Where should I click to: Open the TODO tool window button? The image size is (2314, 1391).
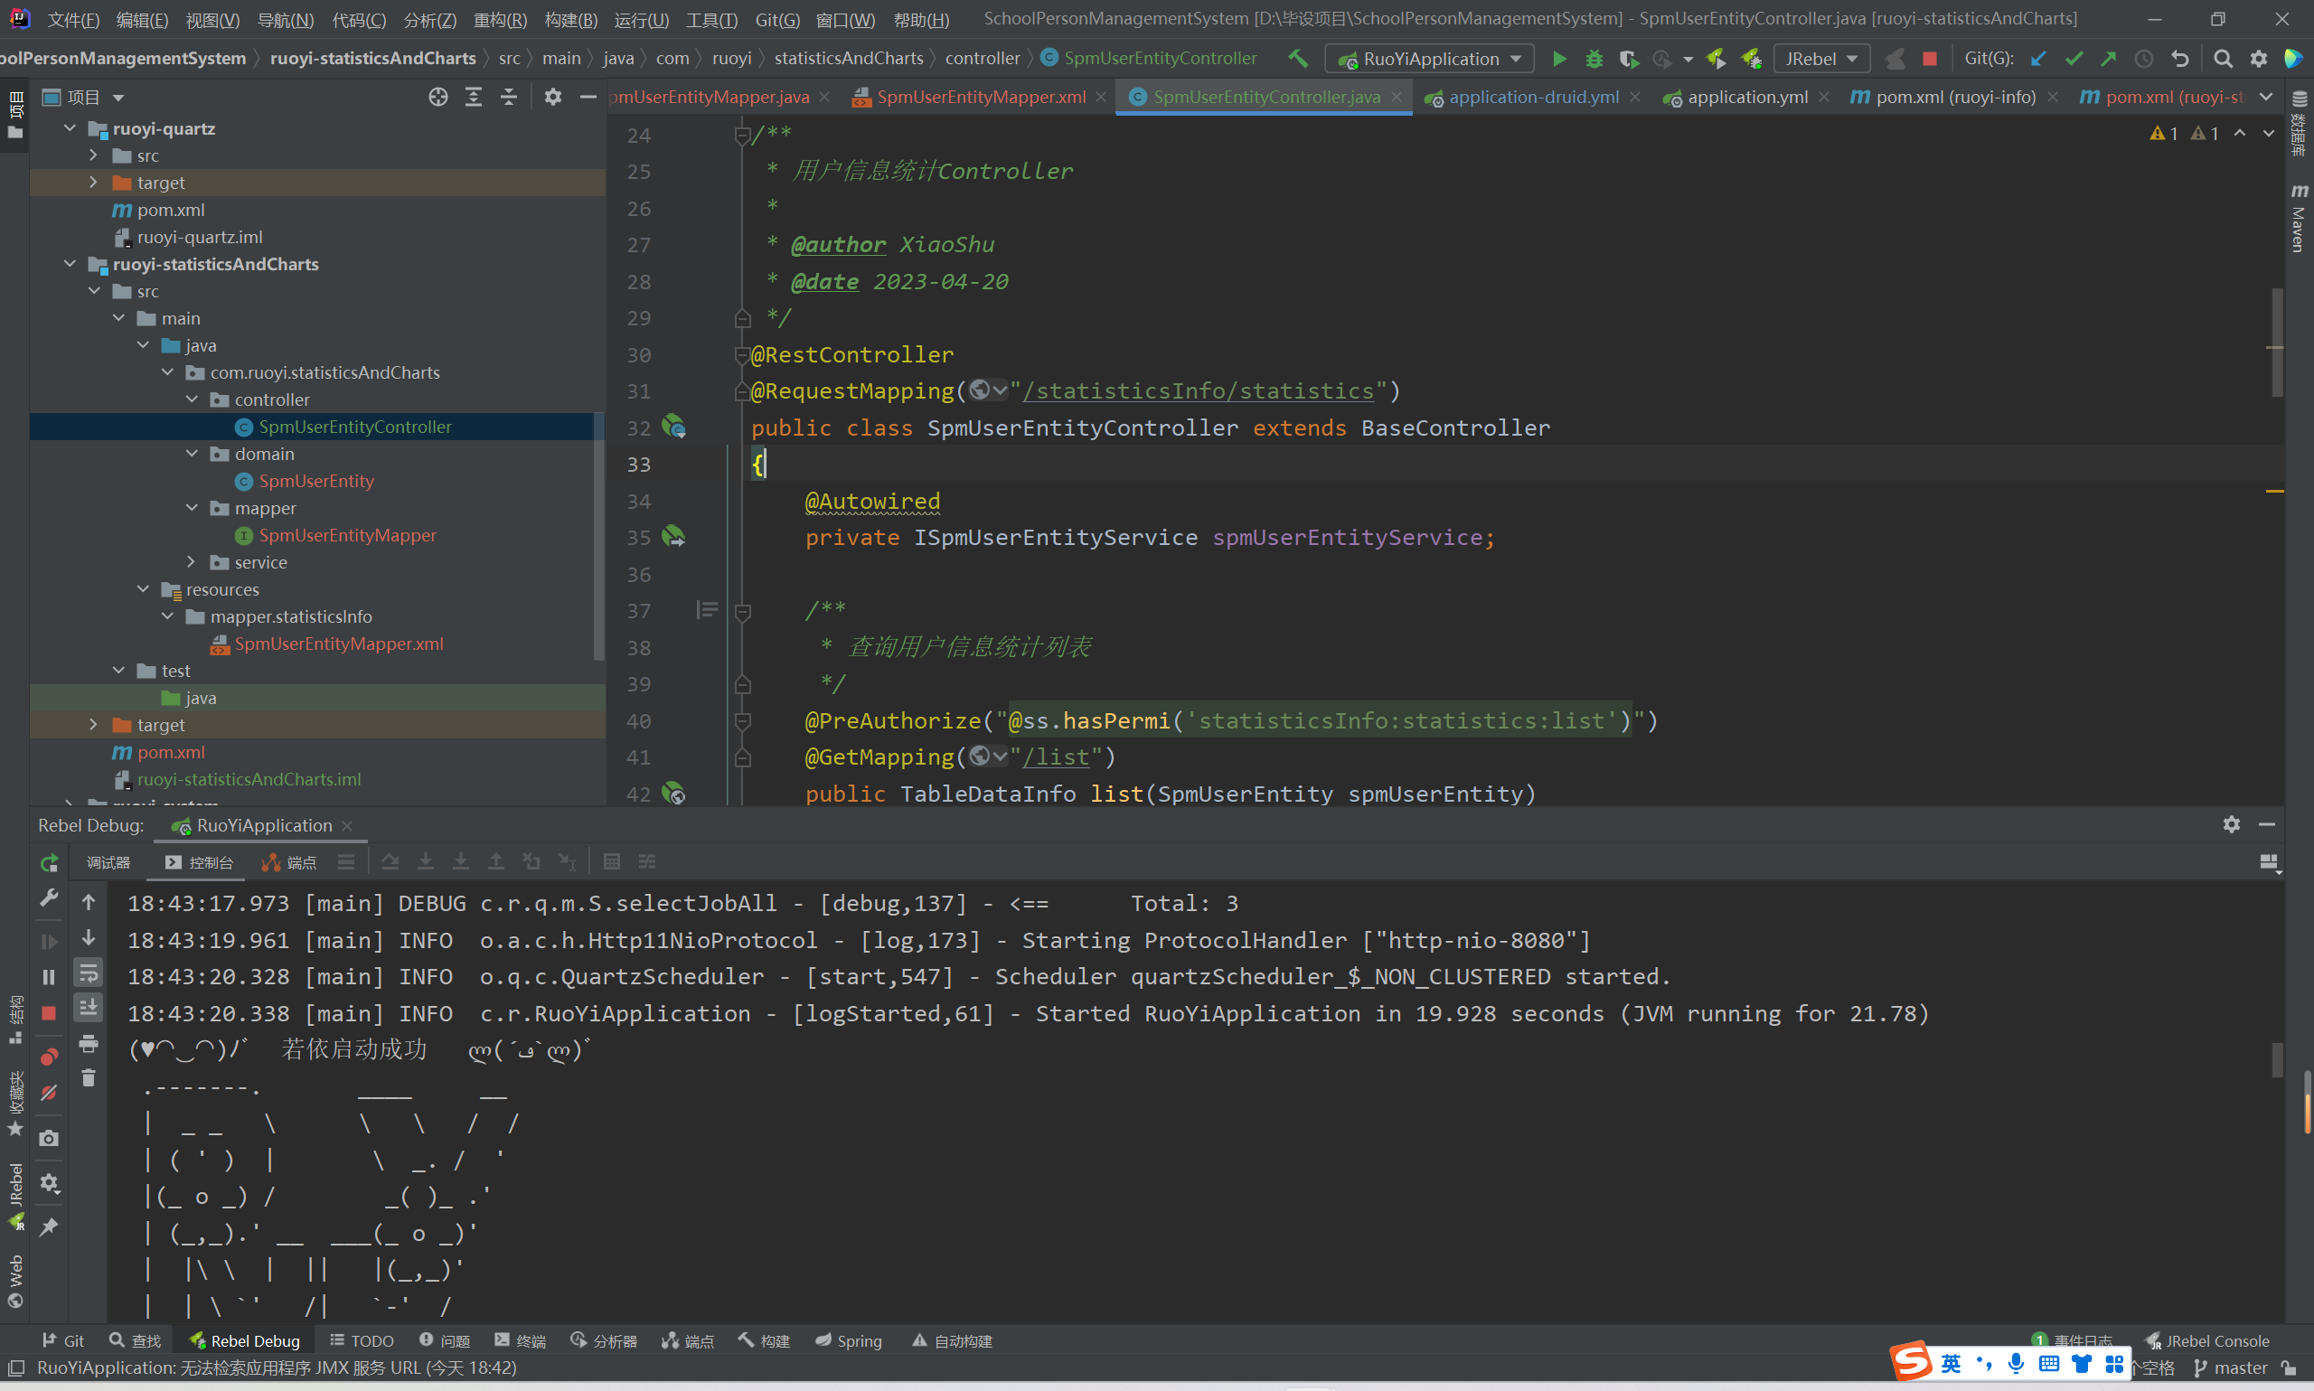tap(362, 1340)
